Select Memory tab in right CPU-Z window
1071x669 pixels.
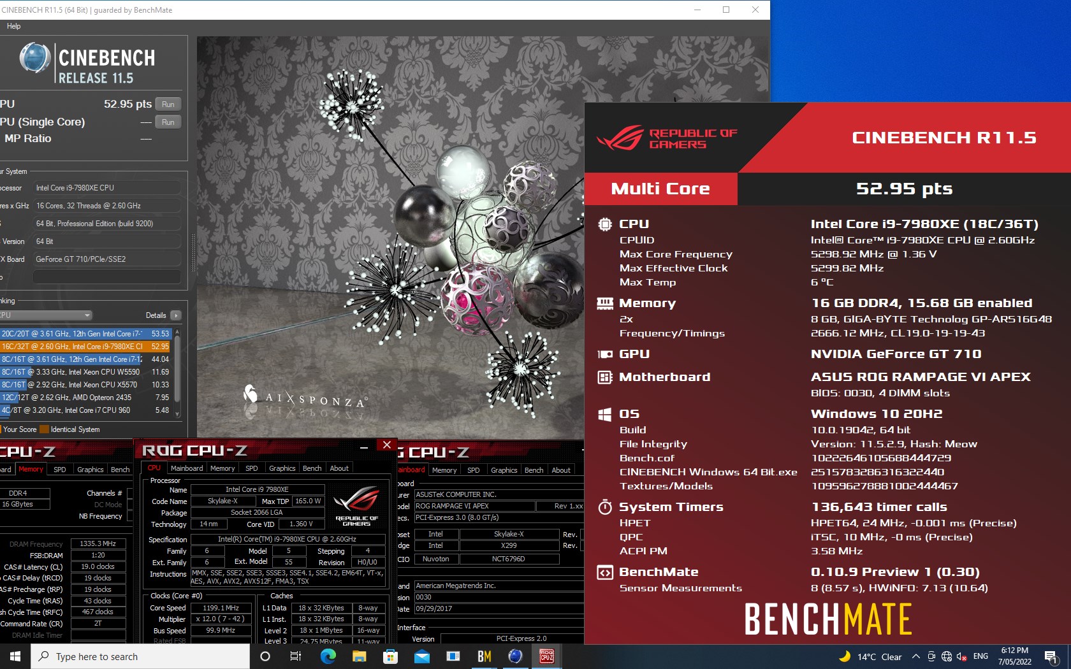tap(444, 470)
